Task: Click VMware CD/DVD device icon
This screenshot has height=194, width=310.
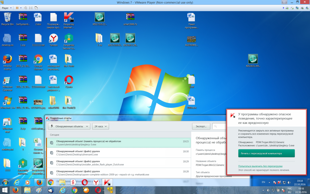Action: pos(292,8)
